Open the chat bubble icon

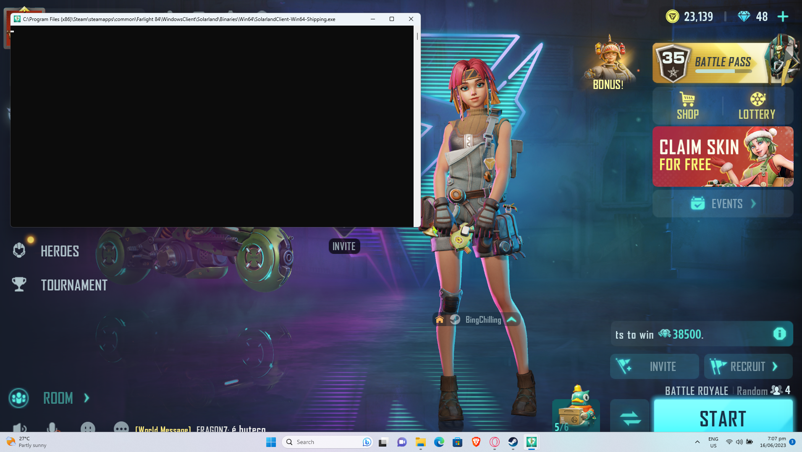coord(121,427)
